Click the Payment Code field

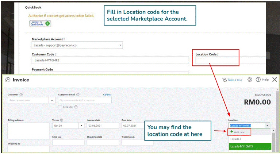click(110, 73)
